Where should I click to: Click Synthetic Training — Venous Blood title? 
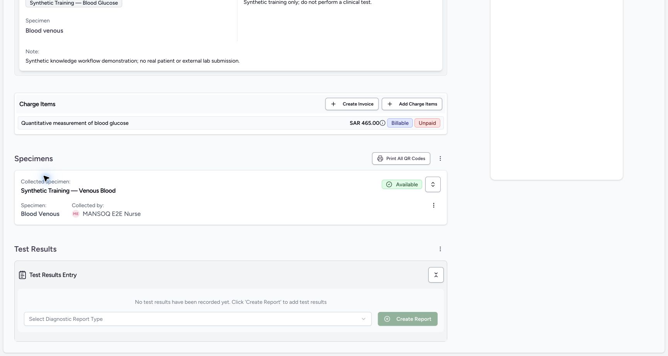click(68, 191)
